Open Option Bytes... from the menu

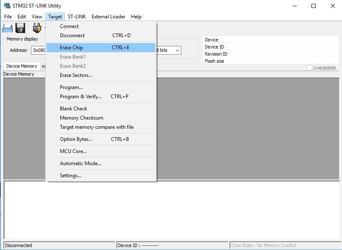(101, 139)
